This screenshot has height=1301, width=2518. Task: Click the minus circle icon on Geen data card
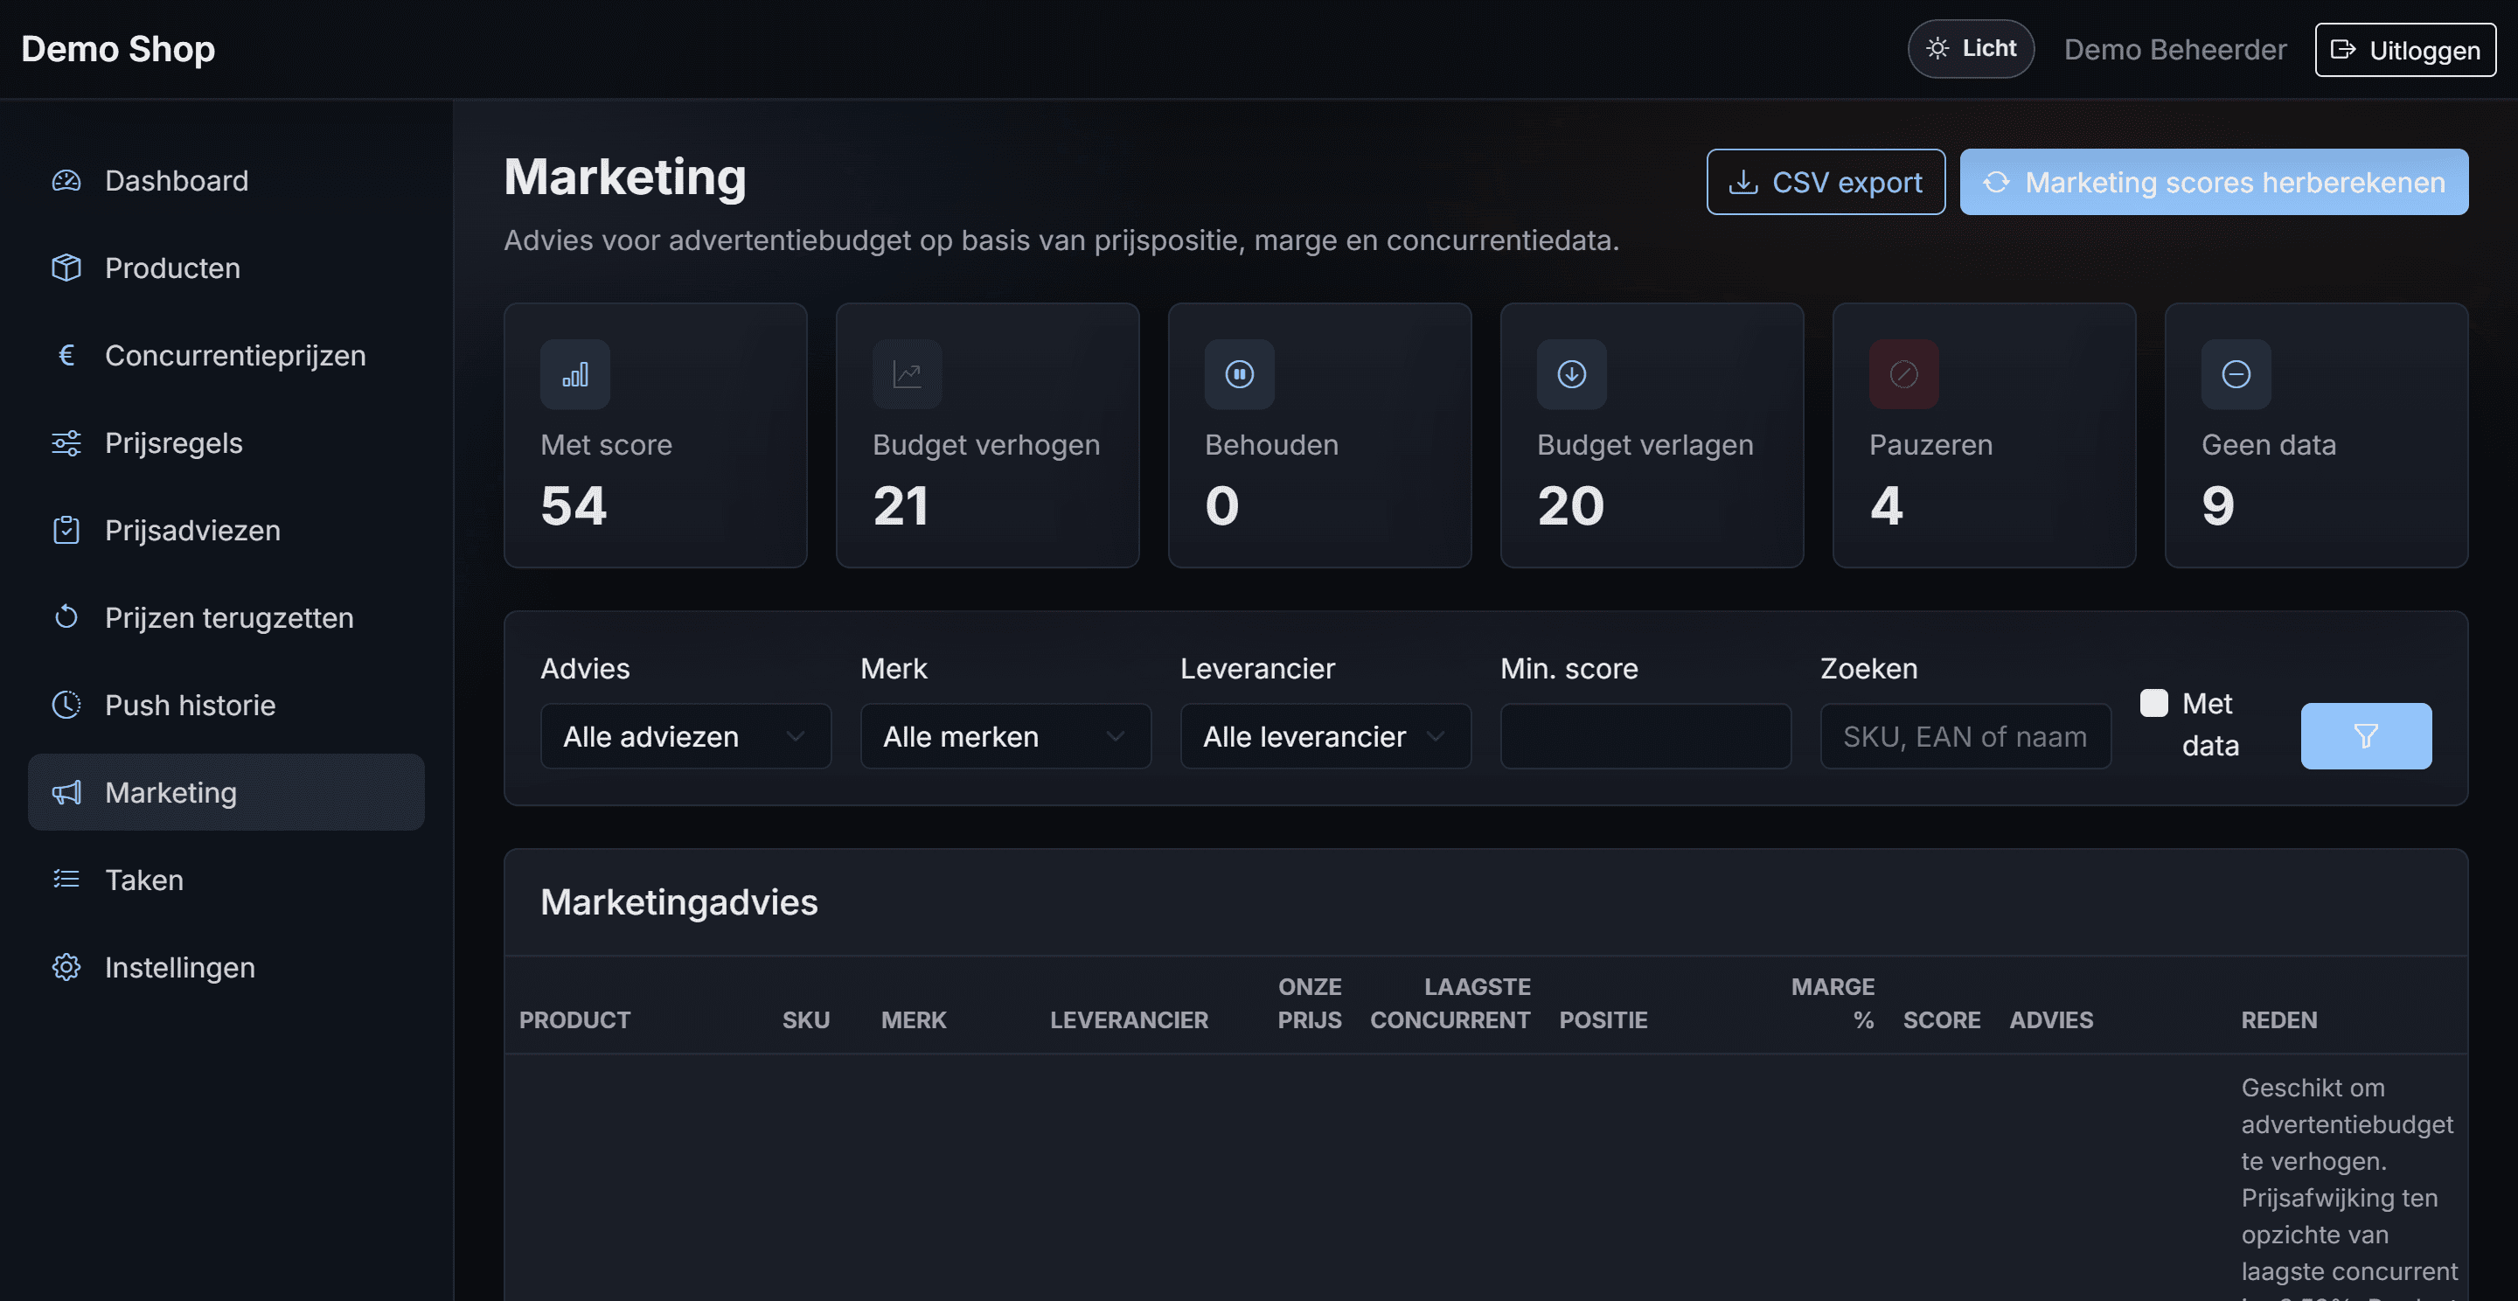[2236, 374]
